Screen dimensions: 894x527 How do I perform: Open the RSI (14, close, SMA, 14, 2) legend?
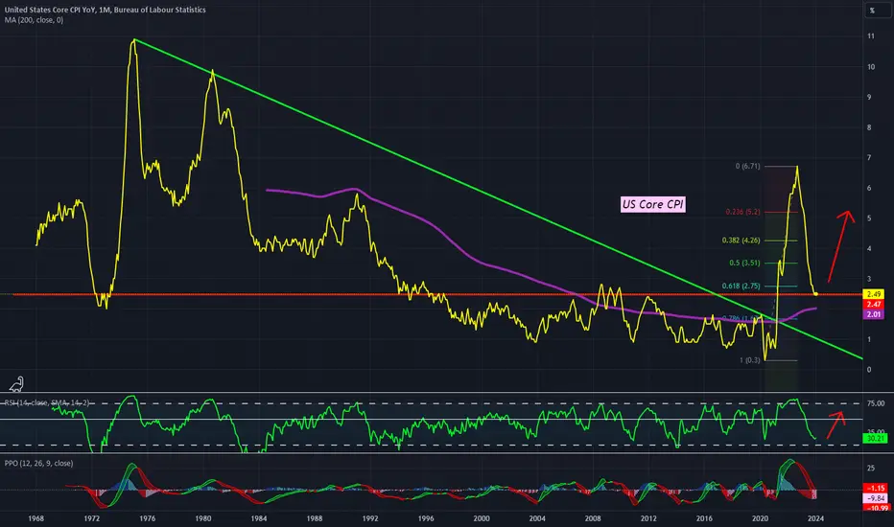(47, 402)
